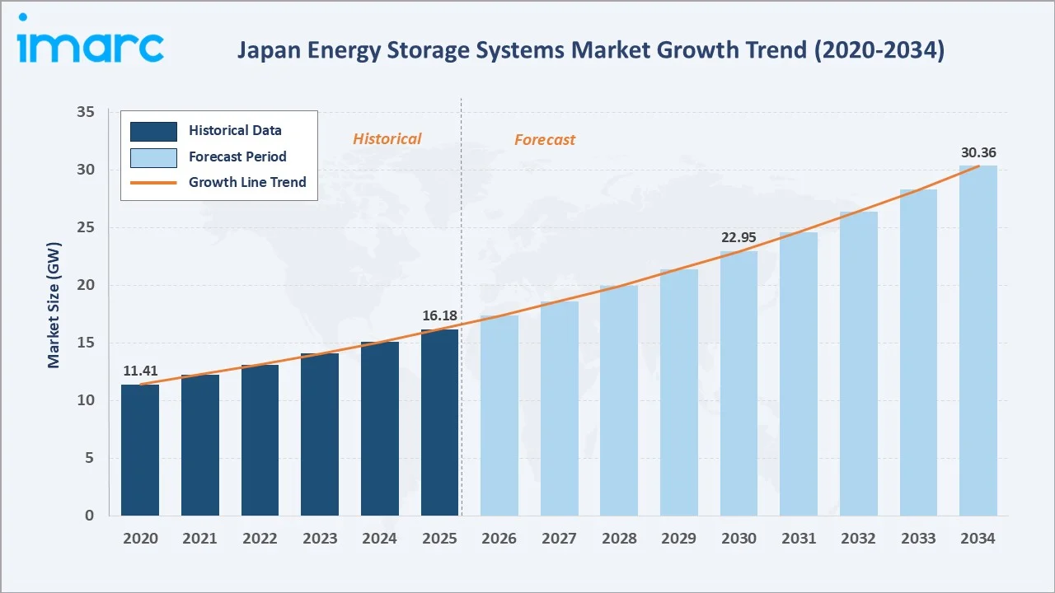Click the orange 'Forecast' section label
The height and width of the screenshot is (593, 1055).
(545, 139)
